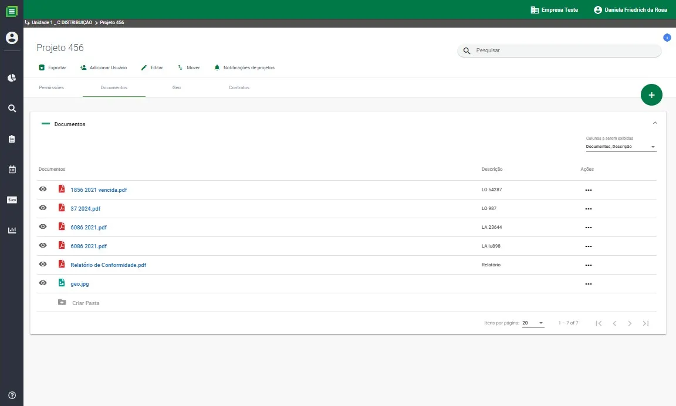This screenshot has height=406, width=676.
Task: Open the calendar icon in sidebar
Action: [12, 170]
